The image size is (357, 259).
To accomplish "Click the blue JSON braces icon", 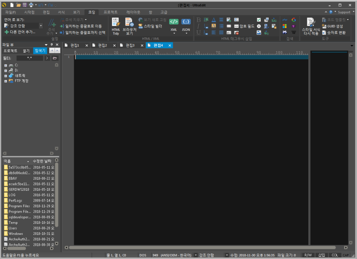I will (x=186, y=21).
